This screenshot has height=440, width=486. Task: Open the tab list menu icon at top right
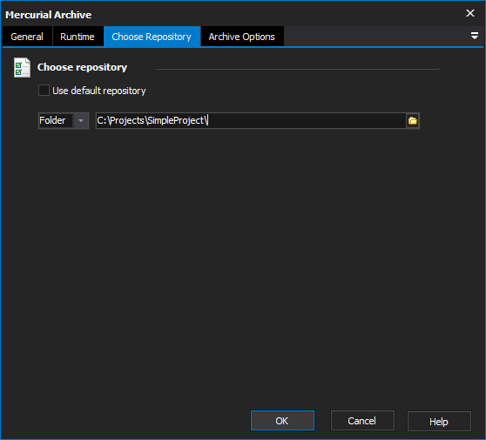click(474, 36)
